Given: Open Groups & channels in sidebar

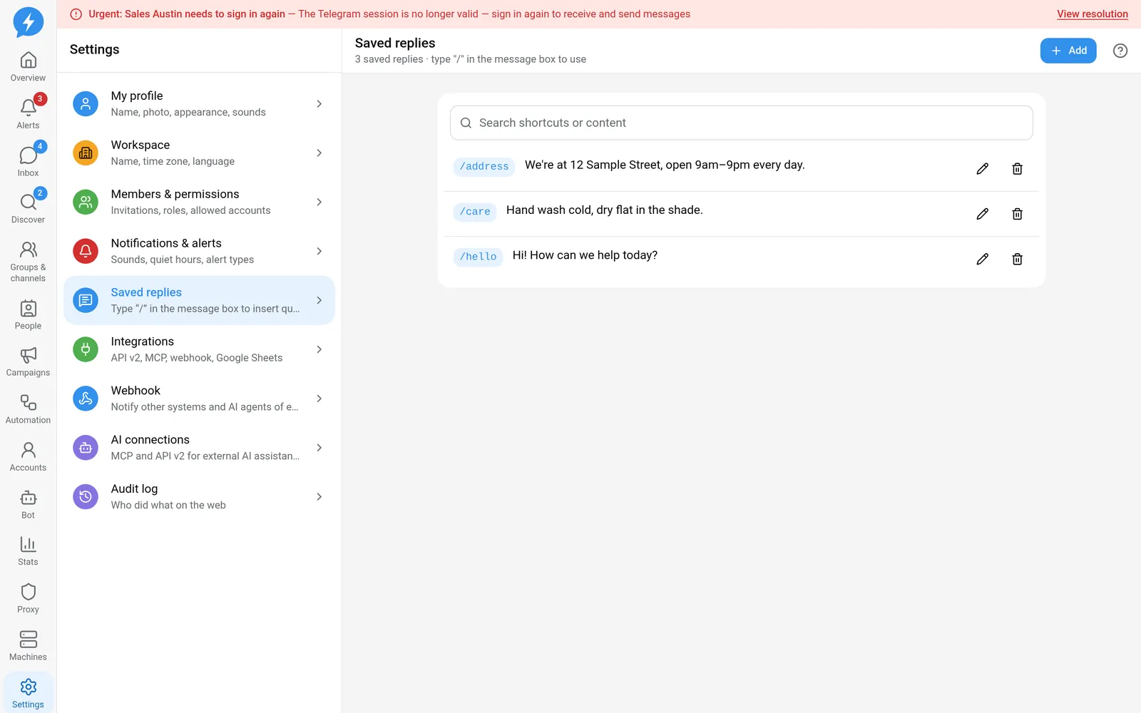Looking at the screenshot, I should click(28, 262).
